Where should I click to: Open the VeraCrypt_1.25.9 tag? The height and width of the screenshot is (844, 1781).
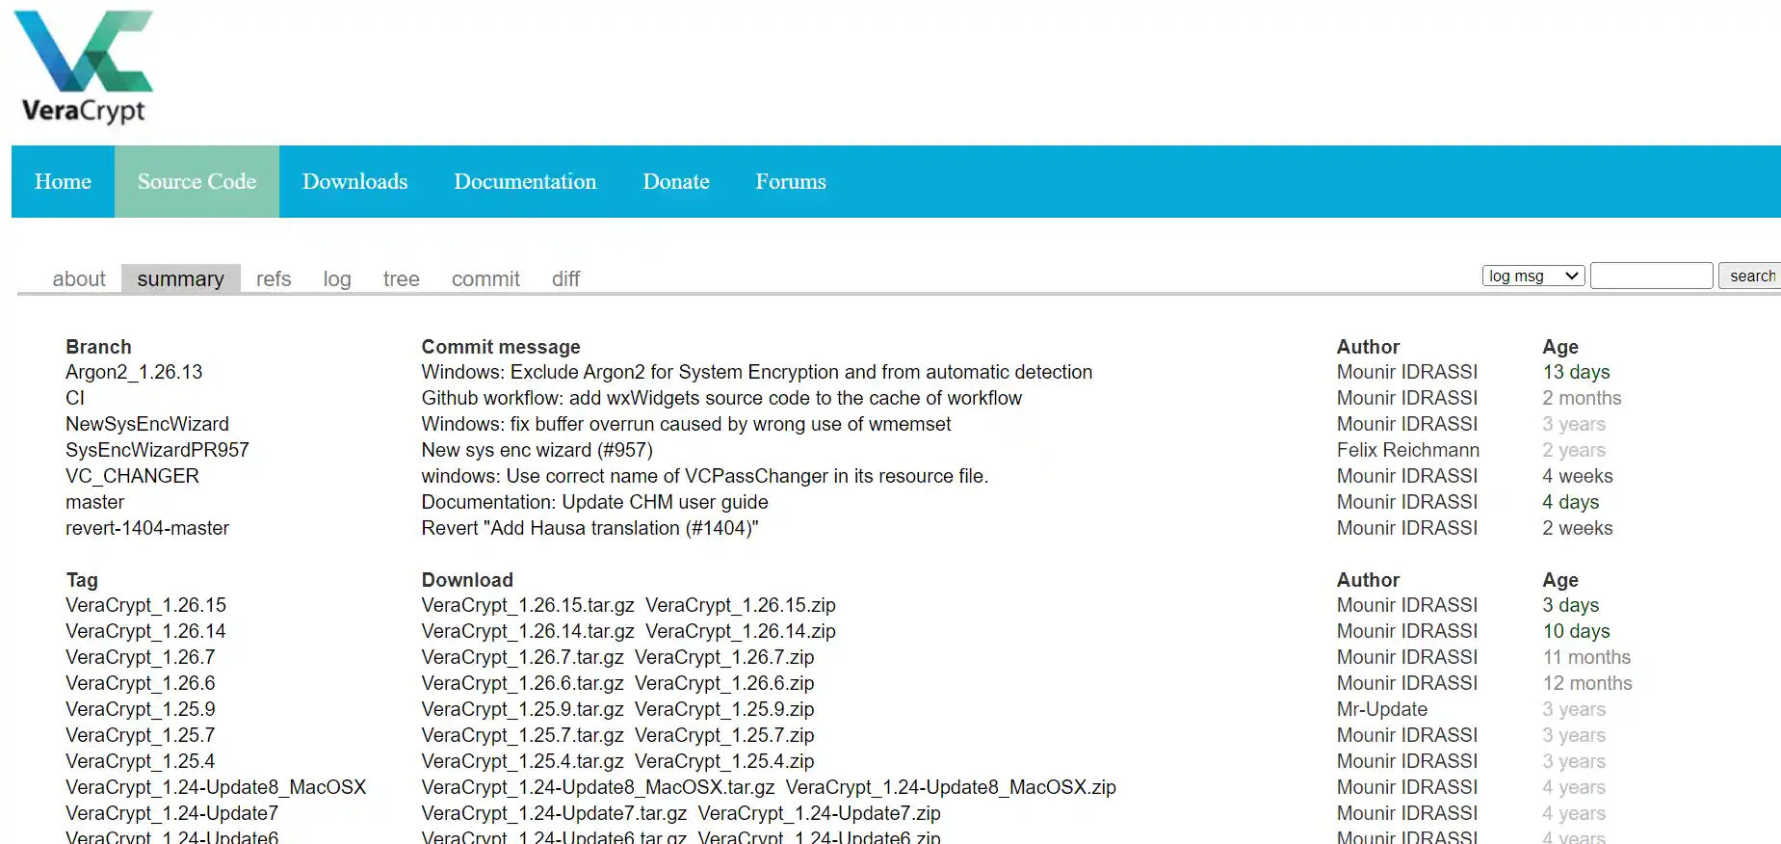141,709
